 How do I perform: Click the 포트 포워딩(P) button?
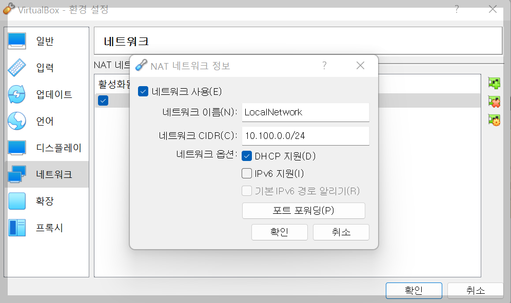[x=303, y=211]
